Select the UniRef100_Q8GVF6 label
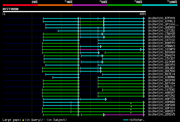 [161, 65]
